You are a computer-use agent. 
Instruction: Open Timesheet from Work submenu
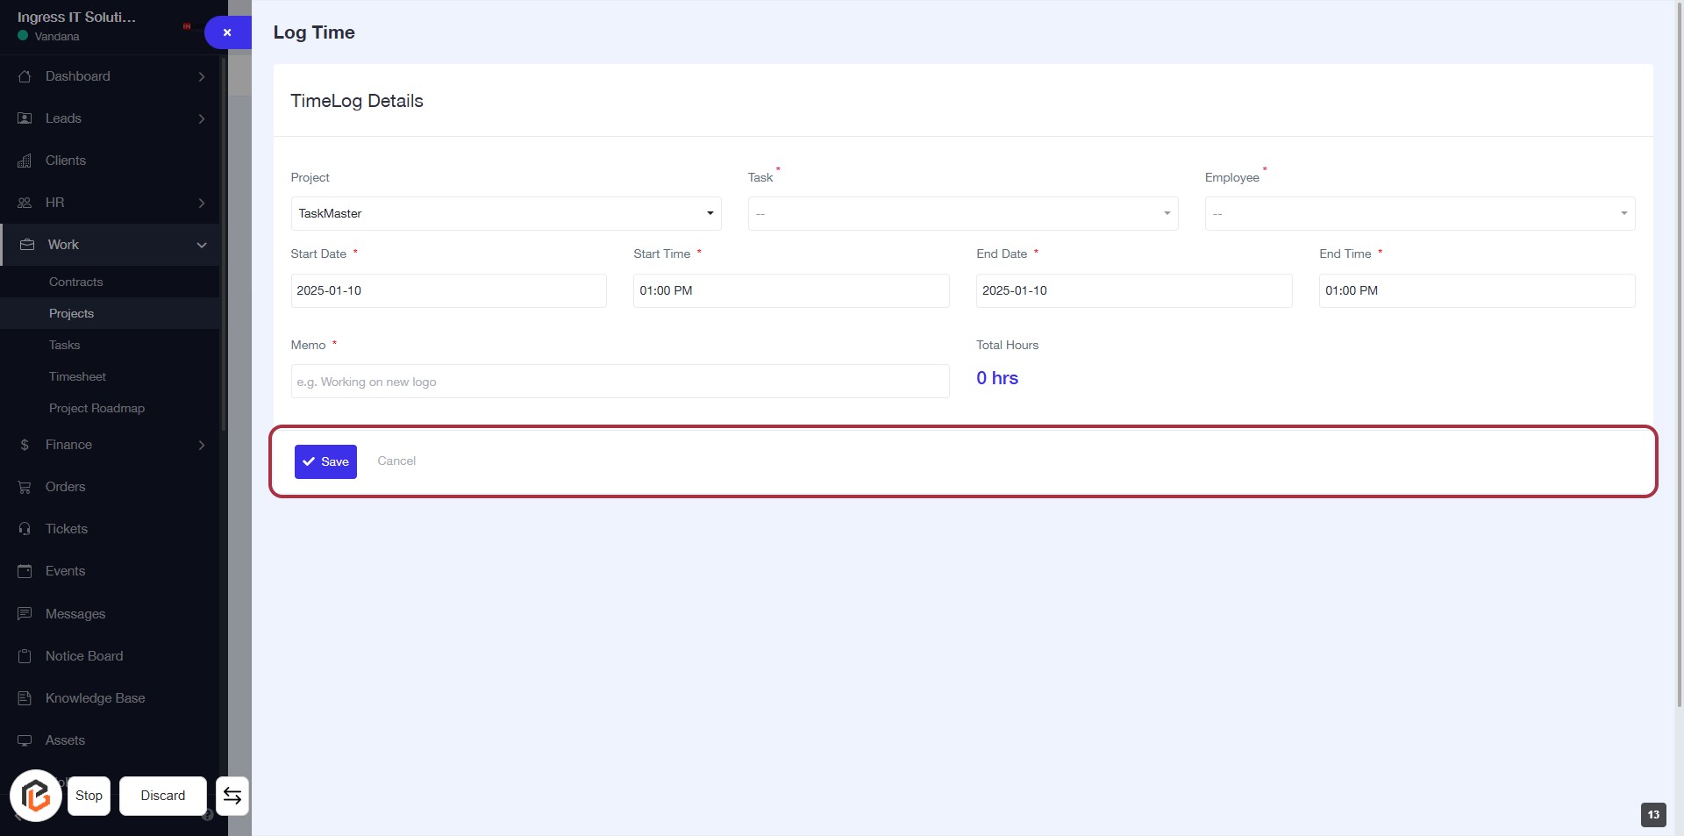pyautogui.click(x=77, y=376)
